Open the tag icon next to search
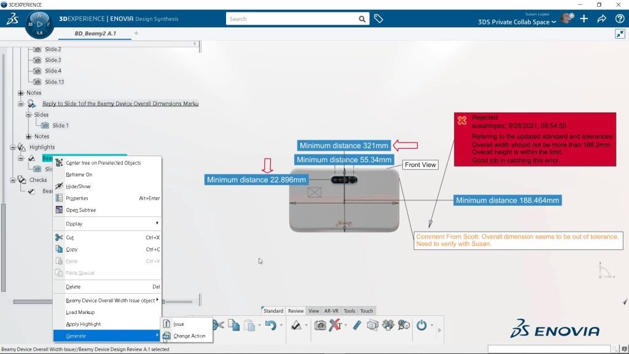The image size is (629, 354). 378,18
